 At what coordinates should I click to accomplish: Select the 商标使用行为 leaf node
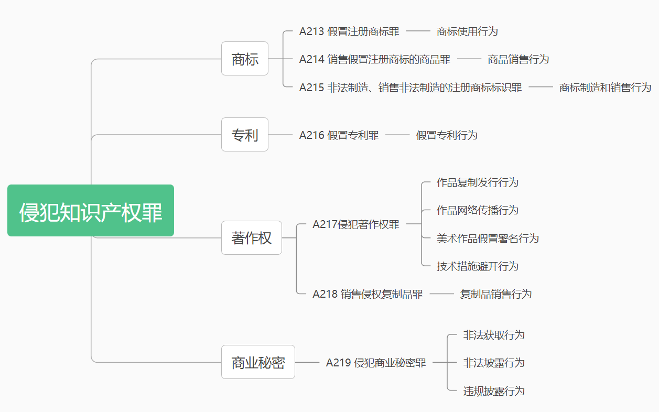pos(467,31)
